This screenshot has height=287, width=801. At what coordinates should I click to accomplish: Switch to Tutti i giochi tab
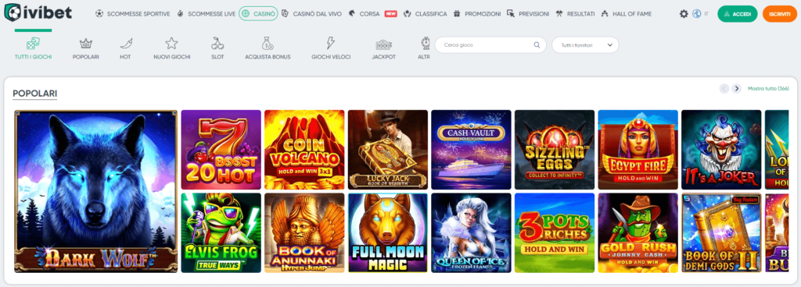(33, 49)
